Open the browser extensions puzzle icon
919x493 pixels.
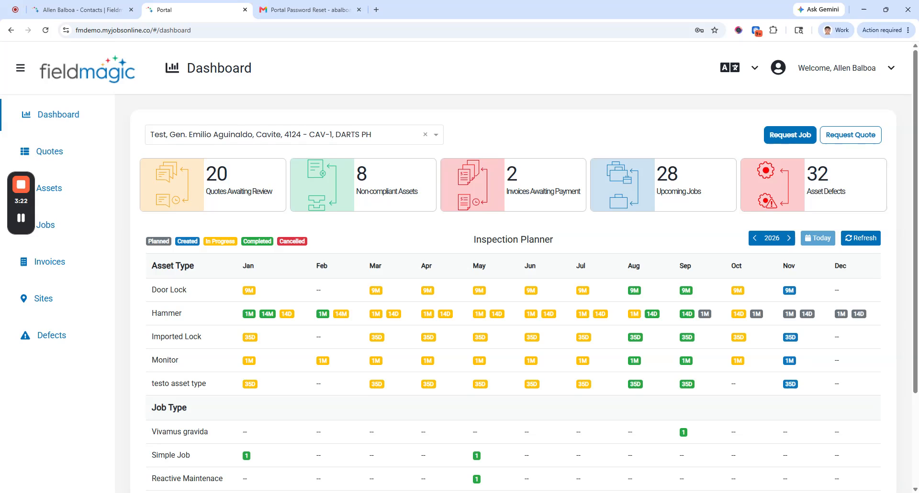tap(773, 30)
